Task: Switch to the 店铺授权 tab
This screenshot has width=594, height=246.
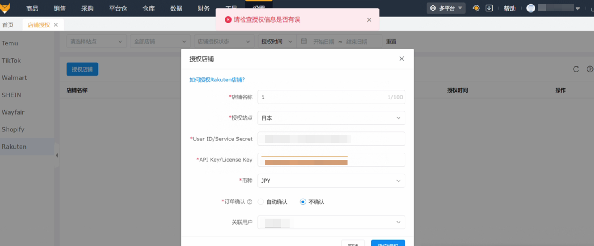Action: point(39,25)
